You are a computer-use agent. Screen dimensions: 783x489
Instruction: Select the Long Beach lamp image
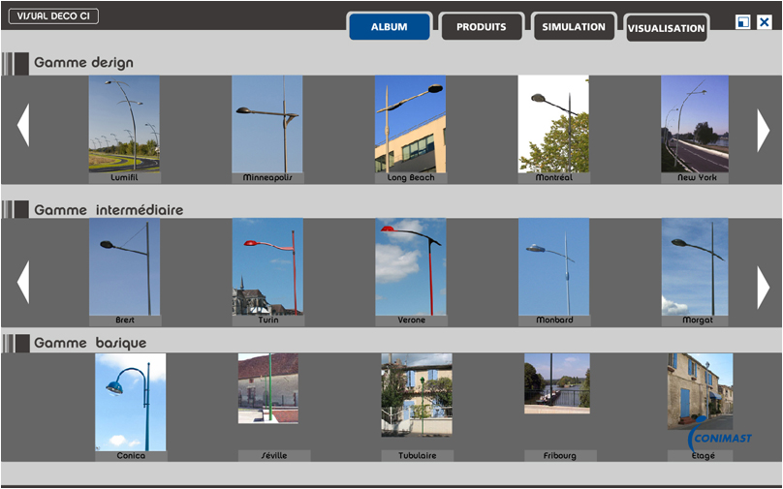point(410,124)
